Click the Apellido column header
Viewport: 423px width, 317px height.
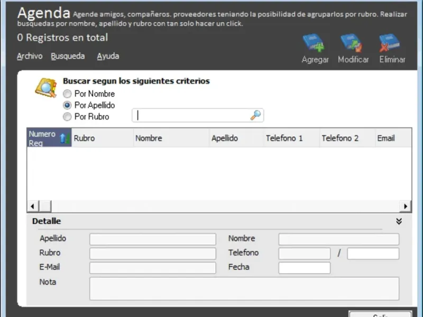click(236, 138)
